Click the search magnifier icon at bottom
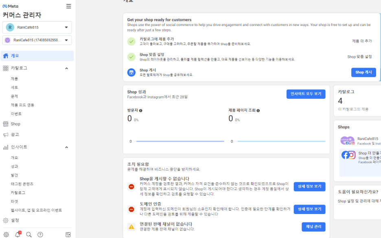 coord(29,235)
